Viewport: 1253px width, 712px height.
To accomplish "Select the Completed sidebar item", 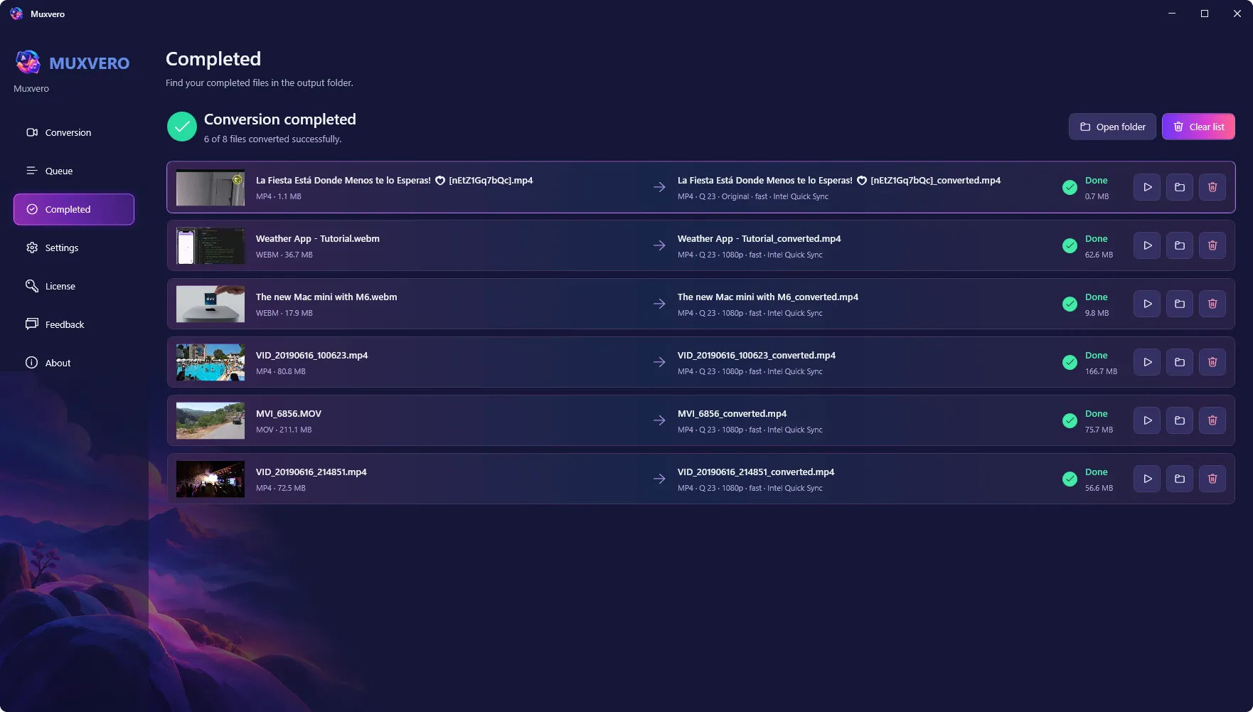I will coord(74,209).
